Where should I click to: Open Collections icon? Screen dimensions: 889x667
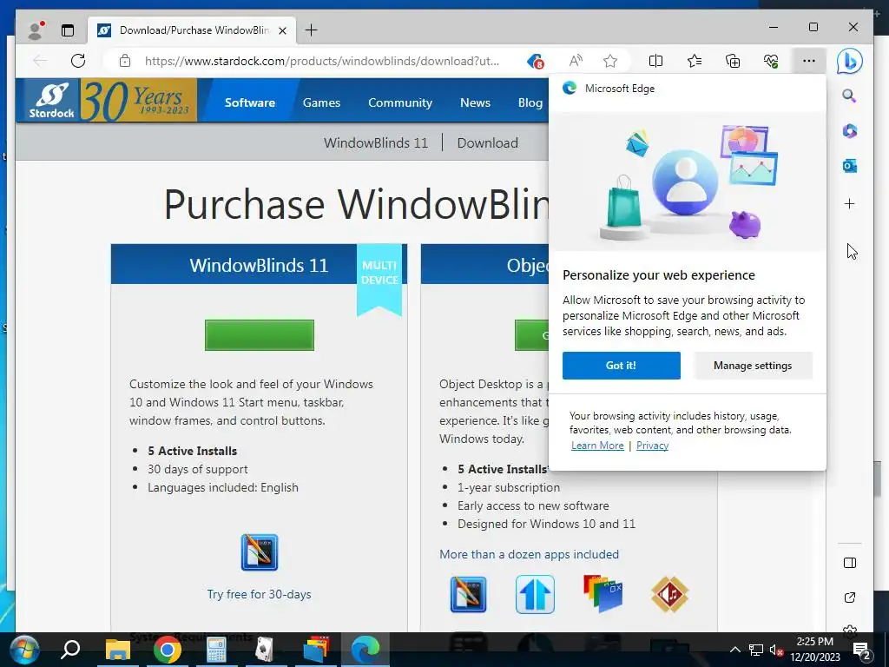click(733, 61)
